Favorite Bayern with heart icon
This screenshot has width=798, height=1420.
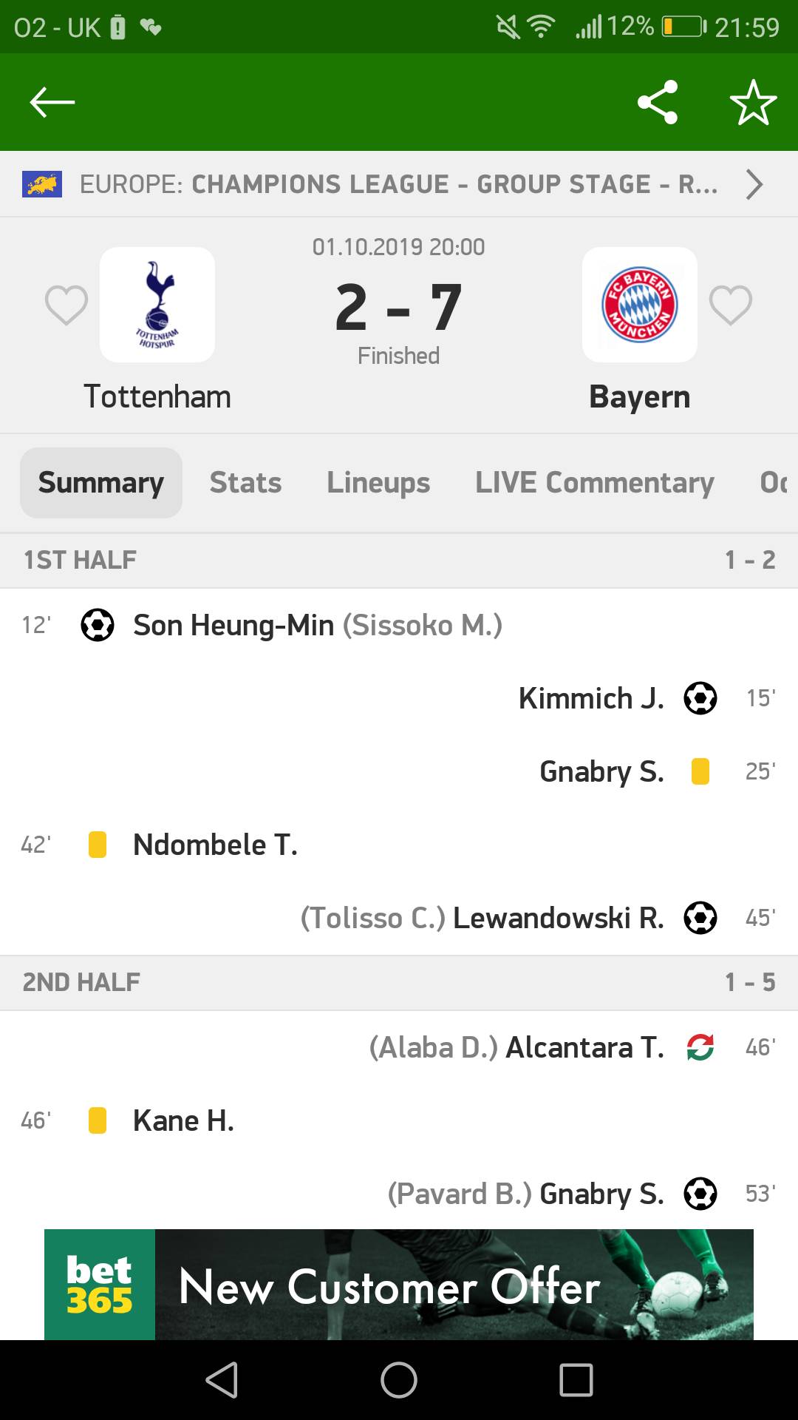click(x=730, y=305)
